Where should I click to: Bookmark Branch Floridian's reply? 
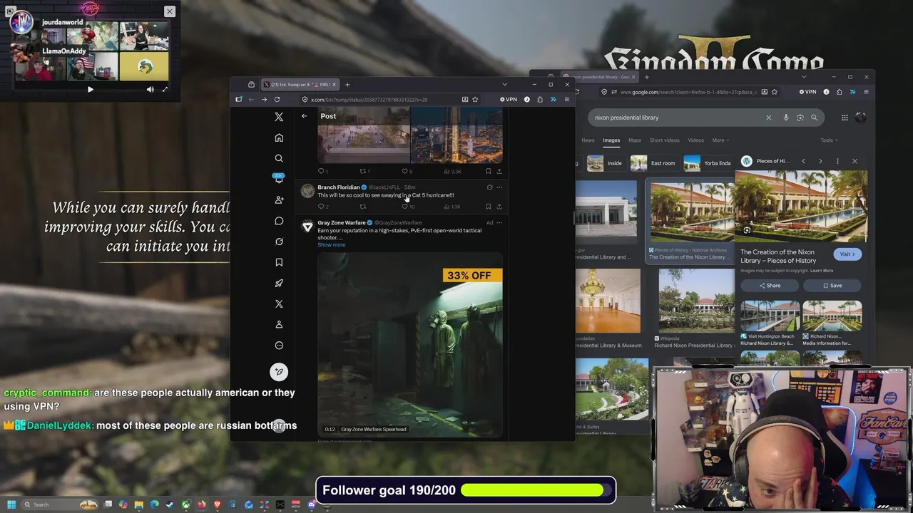click(488, 207)
